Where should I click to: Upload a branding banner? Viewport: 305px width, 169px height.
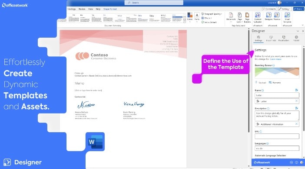click(260, 83)
